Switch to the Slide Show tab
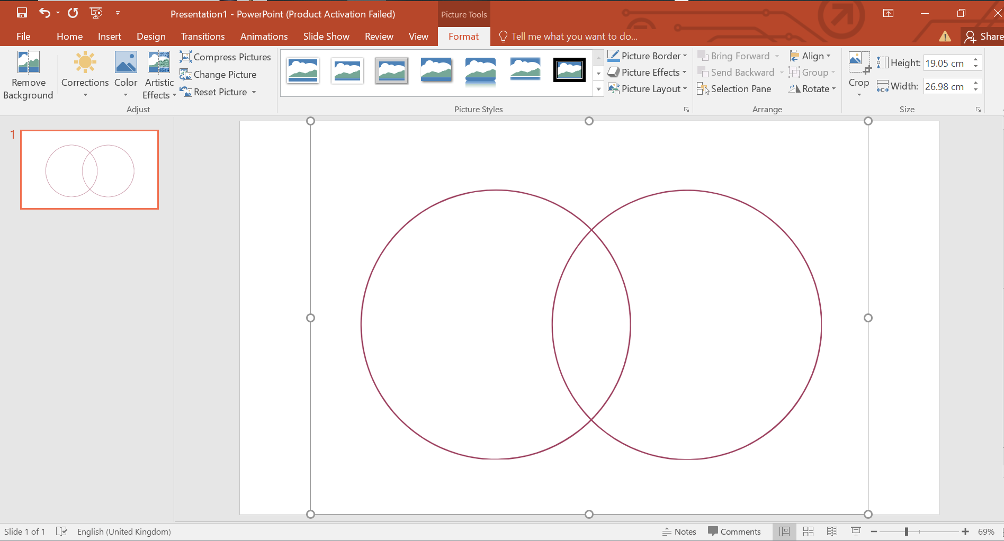The image size is (1004, 541). (x=326, y=37)
